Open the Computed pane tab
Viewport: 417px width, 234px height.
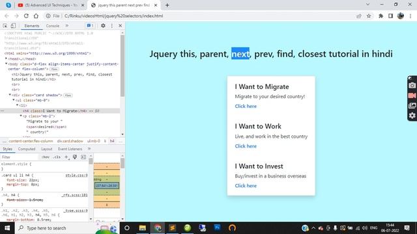(27, 149)
